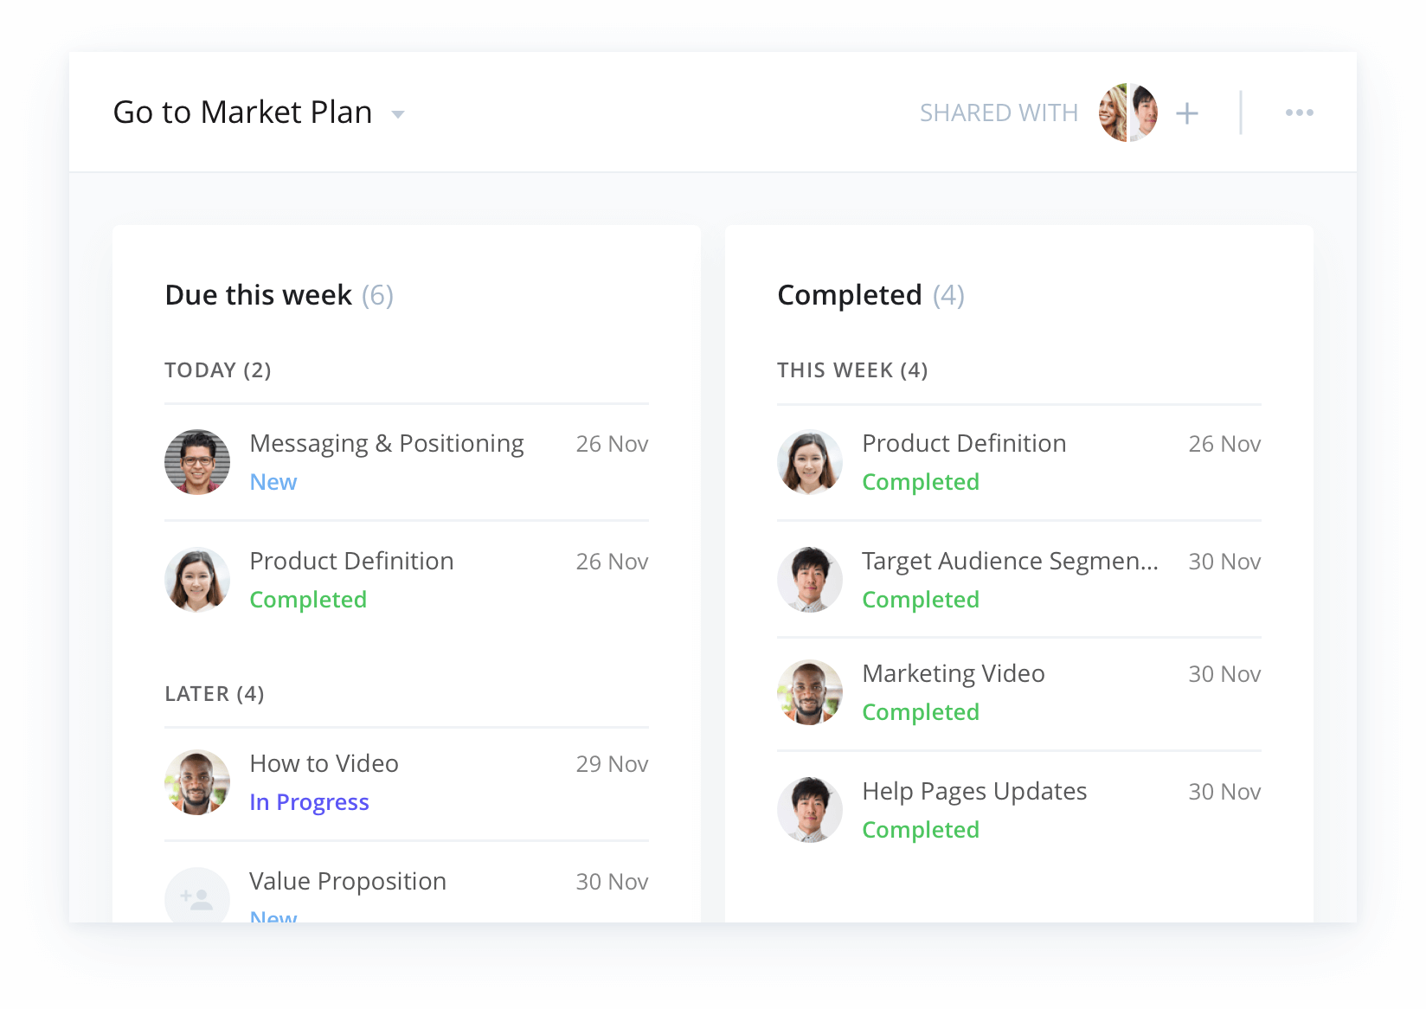This screenshot has width=1426, height=1009.
Task: Click the Messaging & Positioning assignee avatar
Action: (197, 462)
